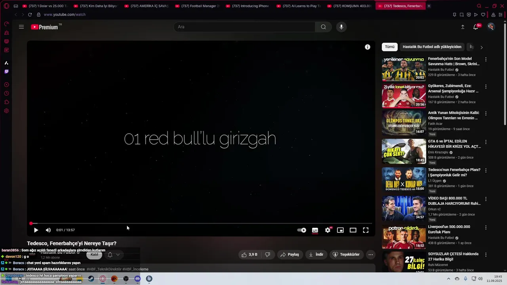The image size is (507, 285).
Task: Open L1 Üçgen channel link
Action: point(435,181)
